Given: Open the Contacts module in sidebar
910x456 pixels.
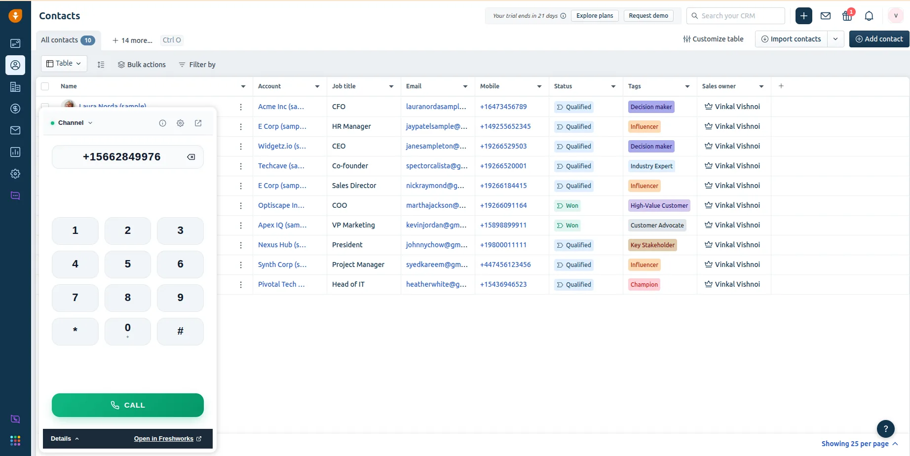Looking at the screenshot, I should [x=15, y=65].
